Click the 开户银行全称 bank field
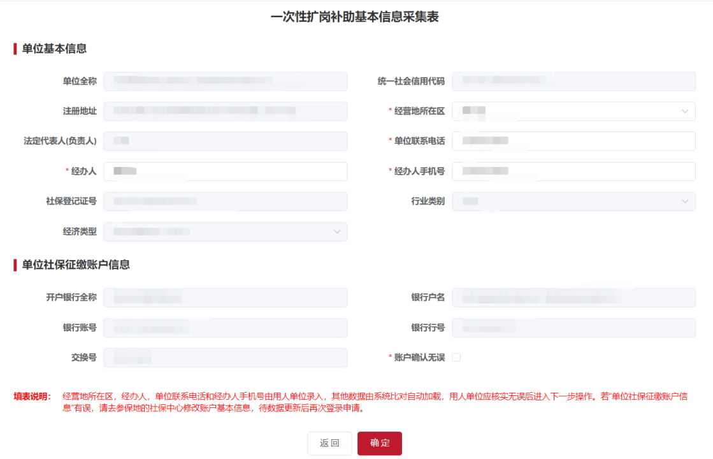This screenshot has width=713, height=459. [225, 297]
